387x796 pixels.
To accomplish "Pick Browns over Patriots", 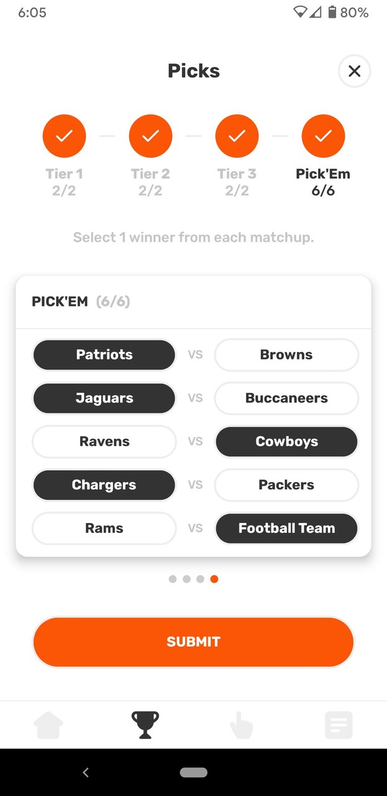I will point(286,355).
